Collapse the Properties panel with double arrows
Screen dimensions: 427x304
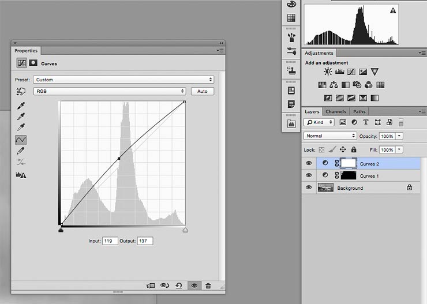[x=222, y=43]
